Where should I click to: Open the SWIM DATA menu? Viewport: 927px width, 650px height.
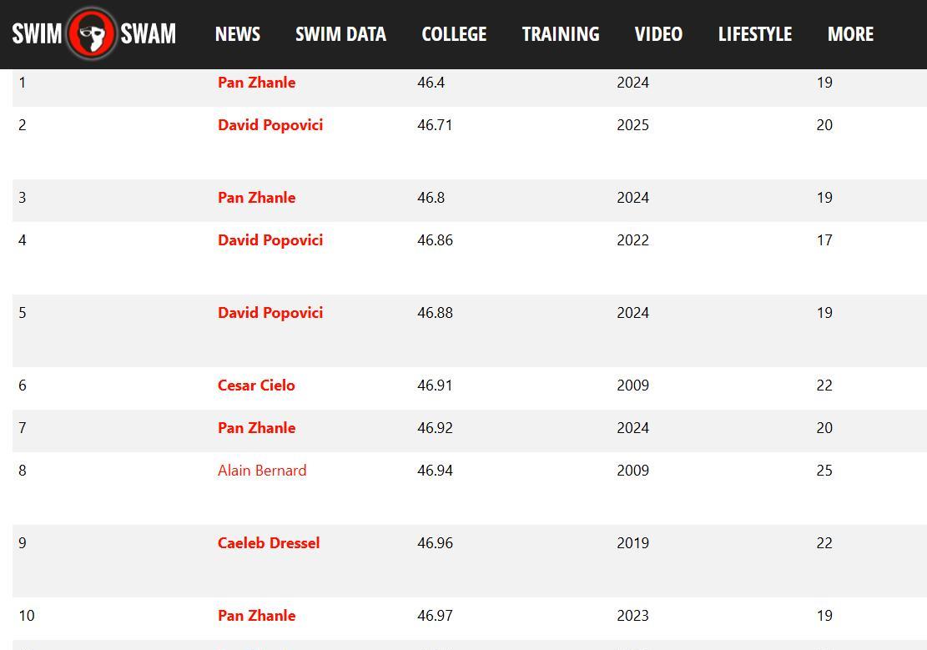[x=340, y=34]
